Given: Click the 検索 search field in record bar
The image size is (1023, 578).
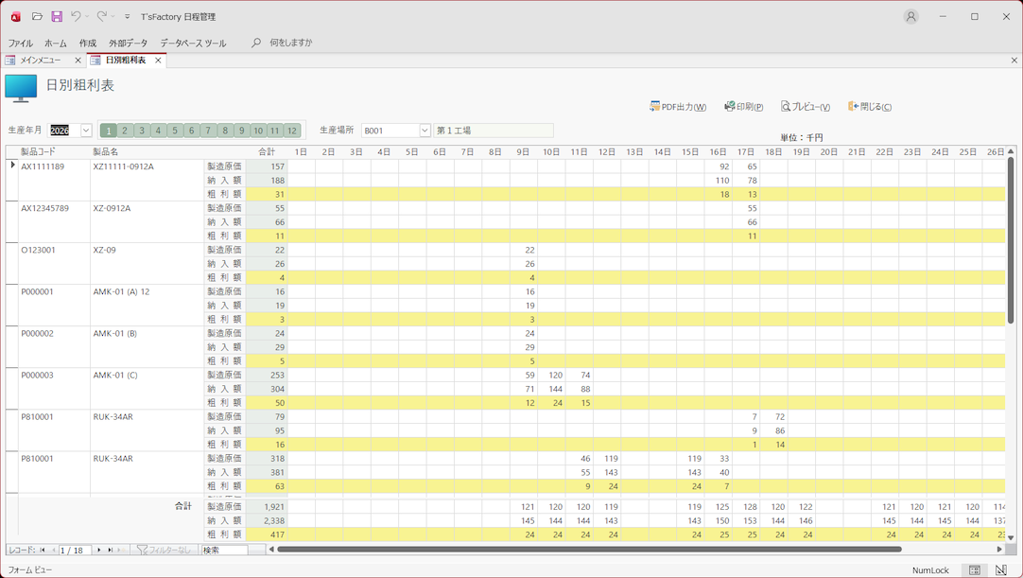Looking at the screenshot, I should tap(224, 550).
